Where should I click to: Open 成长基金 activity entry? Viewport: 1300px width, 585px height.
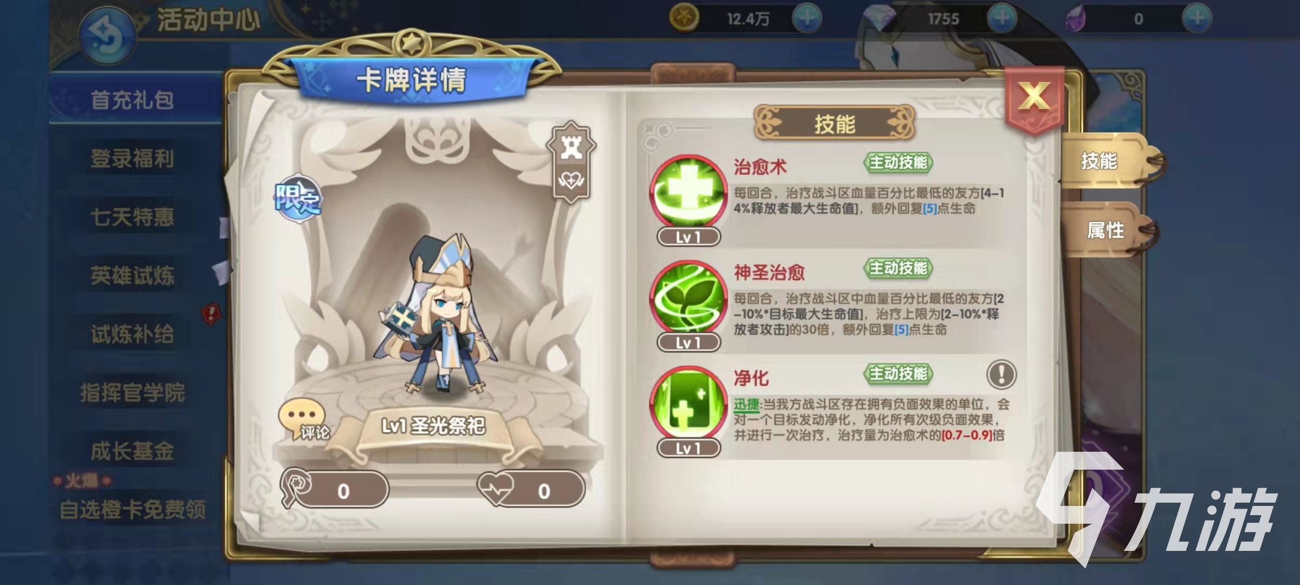pyautogui.click(x=133, y=451)
